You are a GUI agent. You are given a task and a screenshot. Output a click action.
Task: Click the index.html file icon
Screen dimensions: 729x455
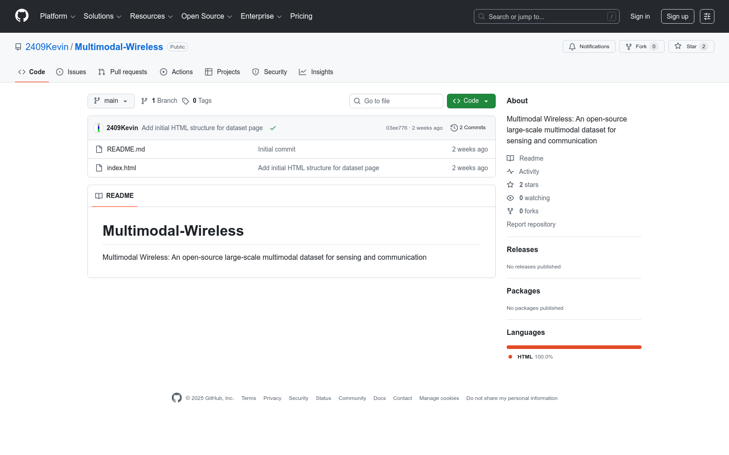[99, 168]
